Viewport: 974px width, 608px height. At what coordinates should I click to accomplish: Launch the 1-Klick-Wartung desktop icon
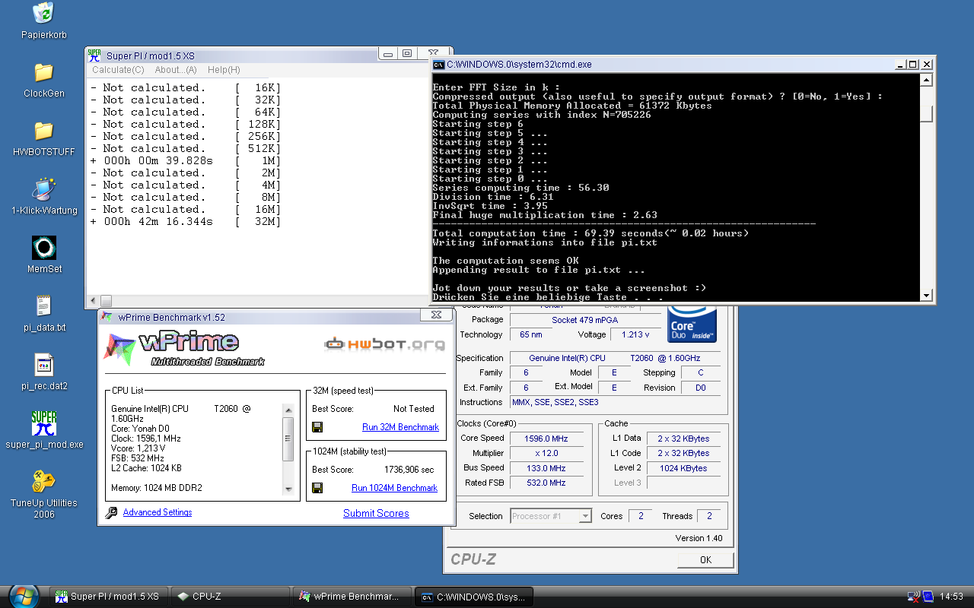(43, 189)
